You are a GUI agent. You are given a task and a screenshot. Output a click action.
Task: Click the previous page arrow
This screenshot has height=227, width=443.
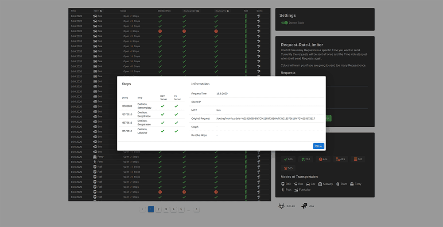[x=143, y=209]
